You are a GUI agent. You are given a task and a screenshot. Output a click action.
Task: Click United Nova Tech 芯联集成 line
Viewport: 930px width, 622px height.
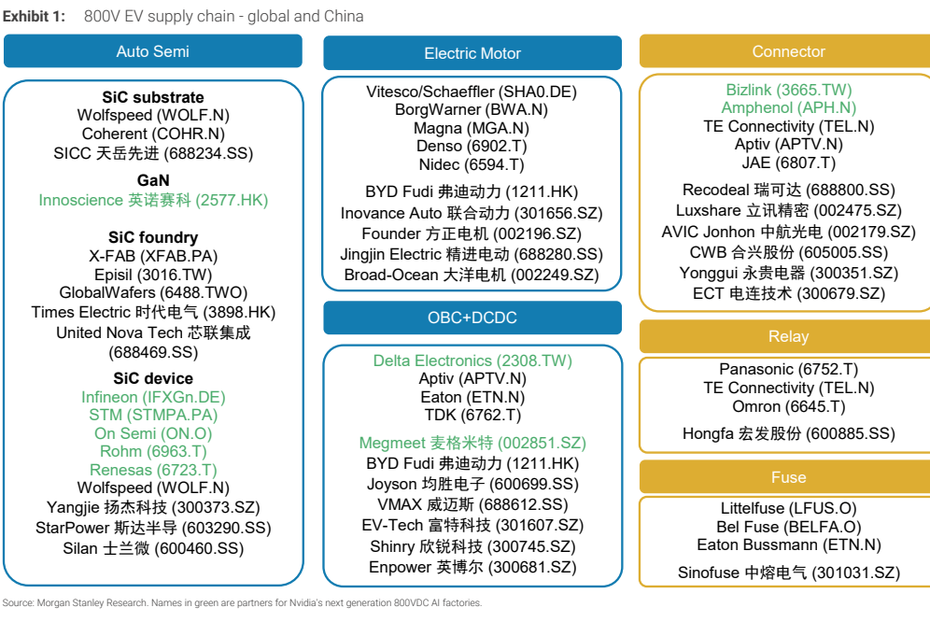[153, 332]
